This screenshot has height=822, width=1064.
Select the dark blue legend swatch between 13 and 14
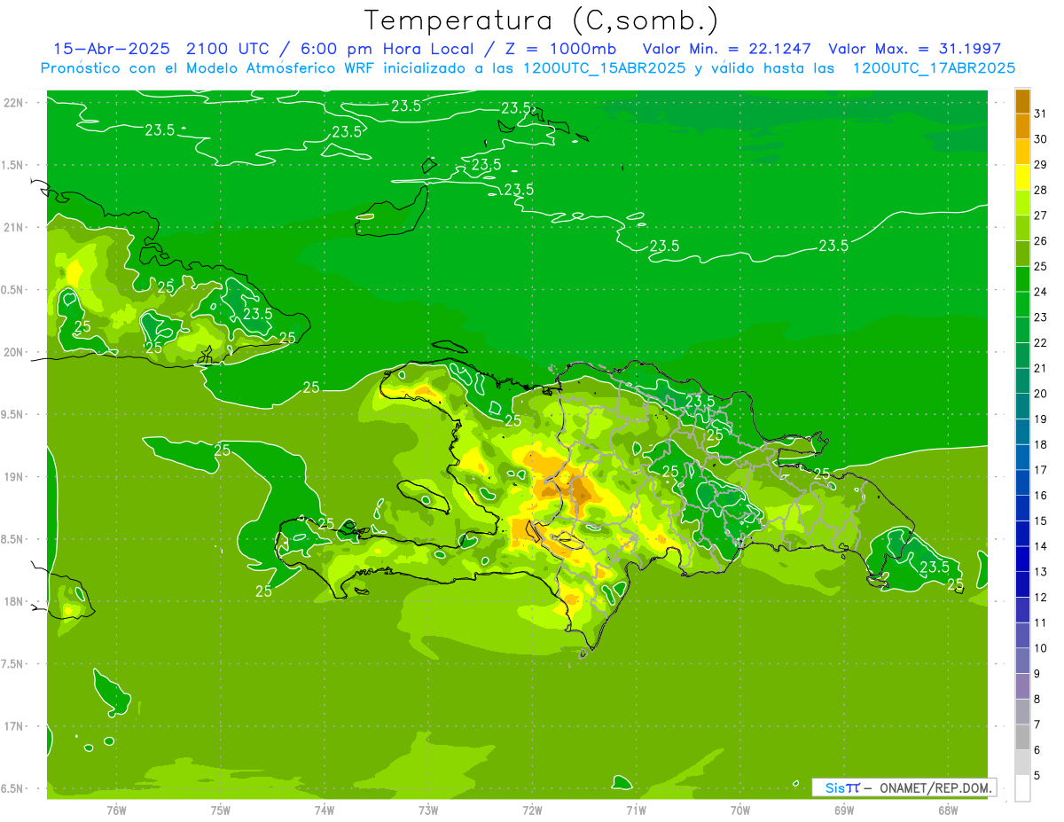[1022, 560]
